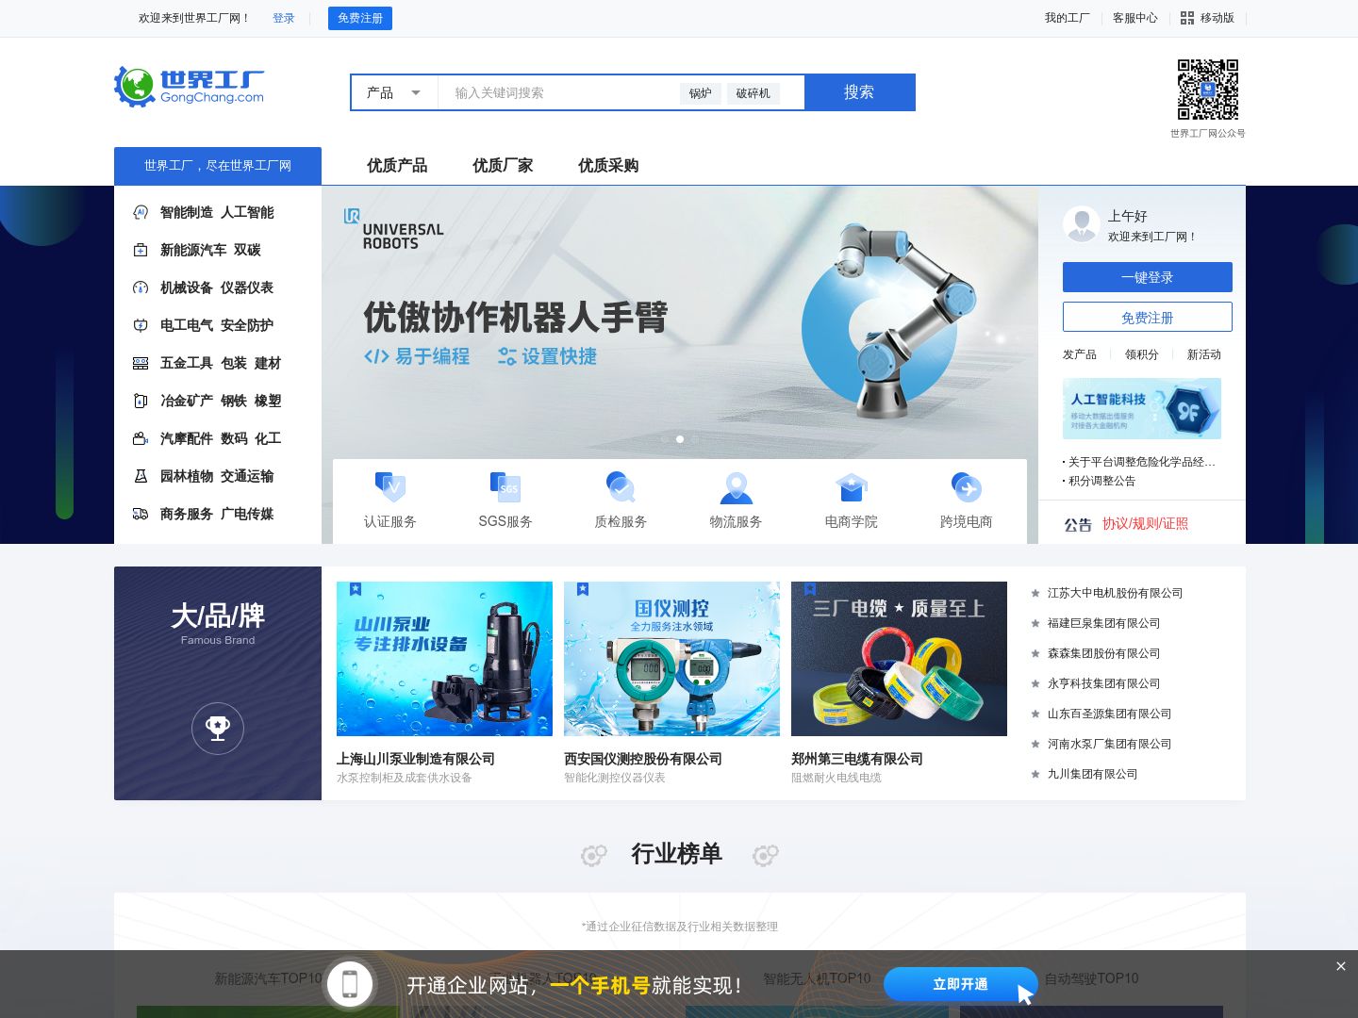Open 森森集团股份有限公司 link
The width and height of the screenshot is (1358, 1018).
tap(1103, 653)
